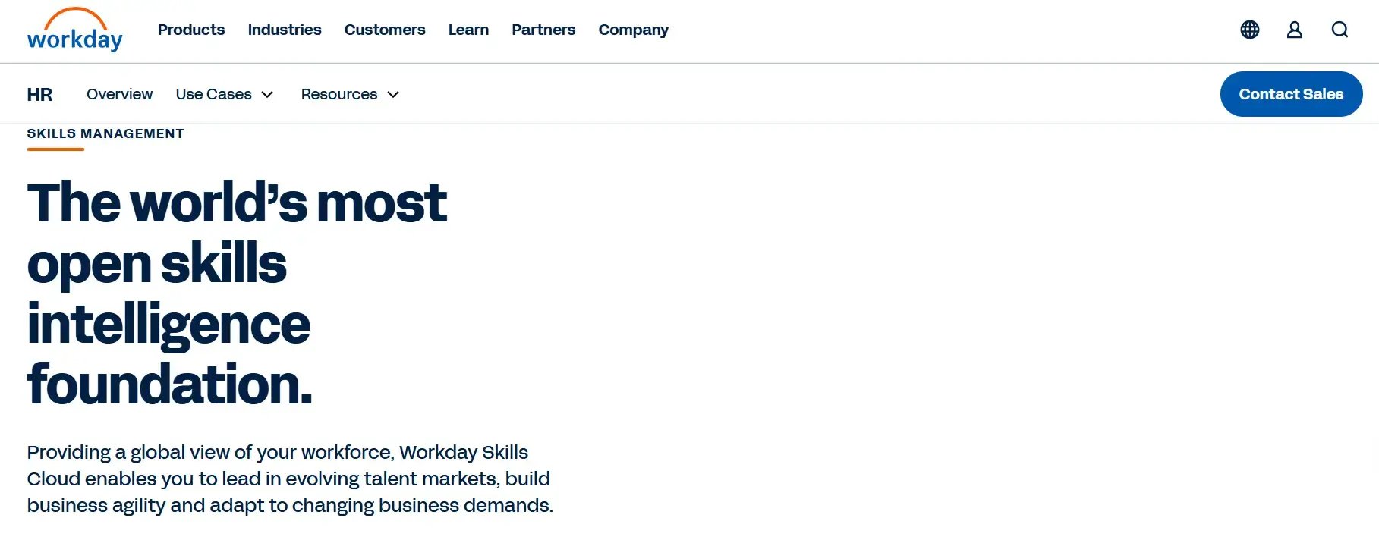The width and height of the screenshot is (1379, 540).
Task: Click the Skills Management eyebrow link
Action: 105,133
